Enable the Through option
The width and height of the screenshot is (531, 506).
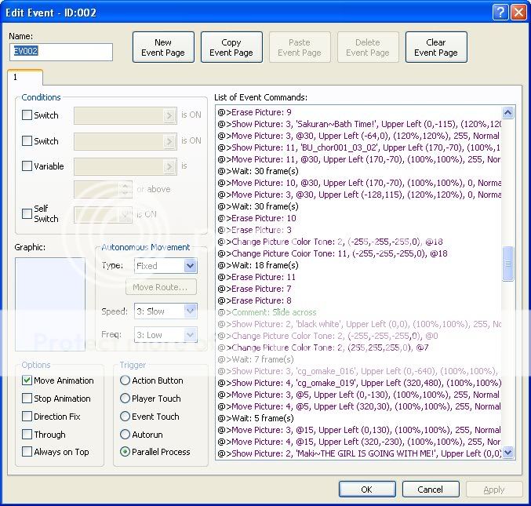27,435
